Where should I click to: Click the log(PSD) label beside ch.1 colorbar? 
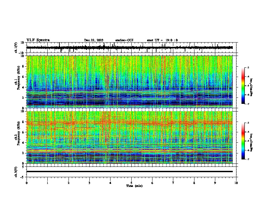(252, 87)
